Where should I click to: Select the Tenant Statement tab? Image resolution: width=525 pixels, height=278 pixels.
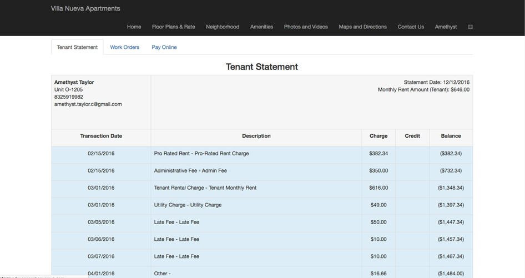point(77,47)
